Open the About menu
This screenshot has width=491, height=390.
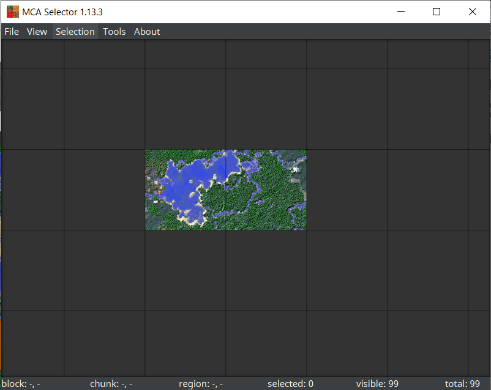147,32
